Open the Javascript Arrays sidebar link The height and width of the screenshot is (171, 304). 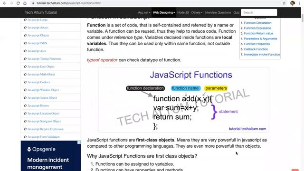tap(38, 28)
